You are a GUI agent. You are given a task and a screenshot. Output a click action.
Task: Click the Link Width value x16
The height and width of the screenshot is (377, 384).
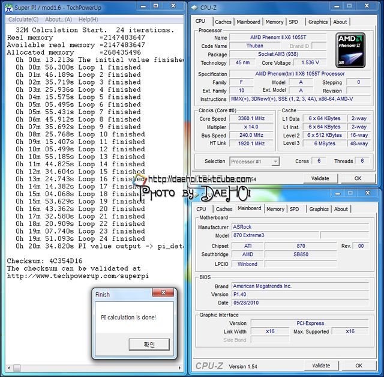(270, 331)
